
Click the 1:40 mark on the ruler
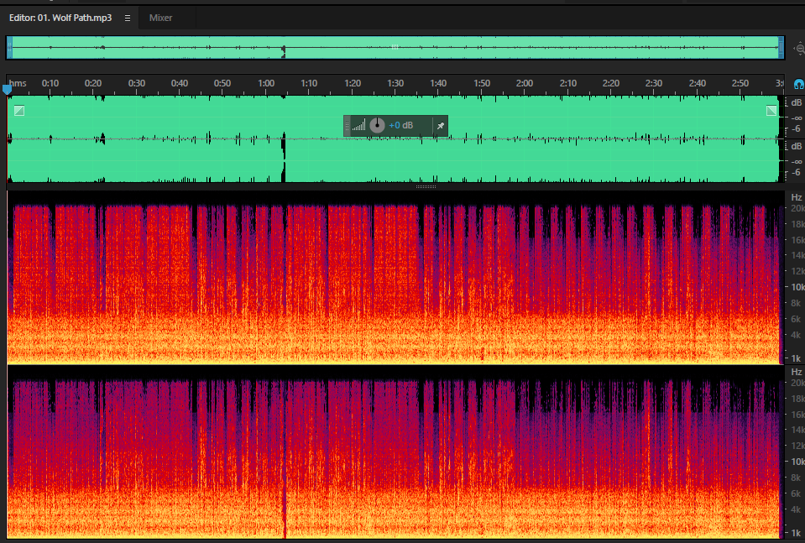tap(438, 83)
